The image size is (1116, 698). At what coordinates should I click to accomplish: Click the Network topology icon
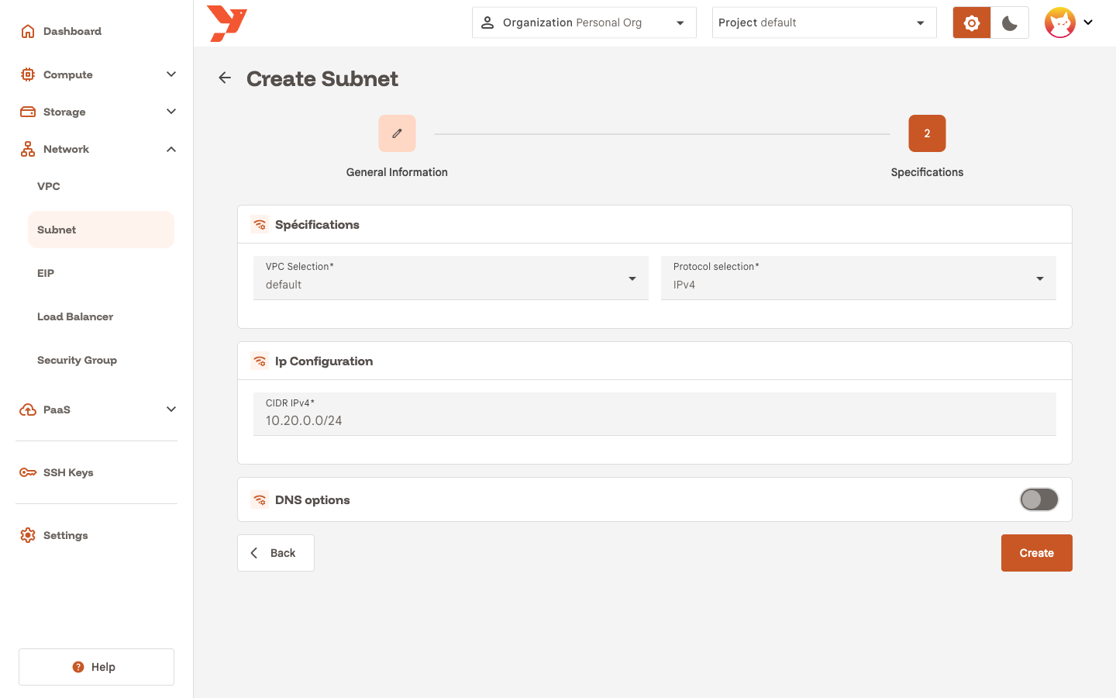[28, 149]
